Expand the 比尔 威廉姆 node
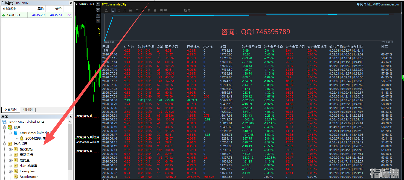Image resolution: width=404 pixels, height=180 pixels. coord(10,166)
